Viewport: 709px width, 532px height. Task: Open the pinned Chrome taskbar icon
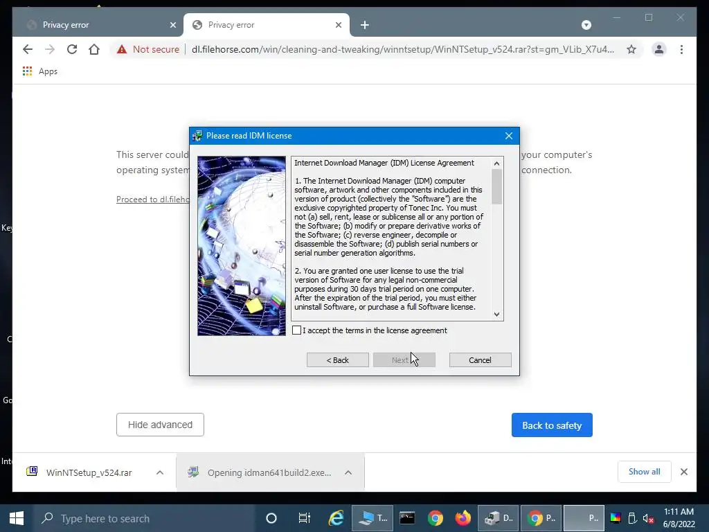coord(436,518)
